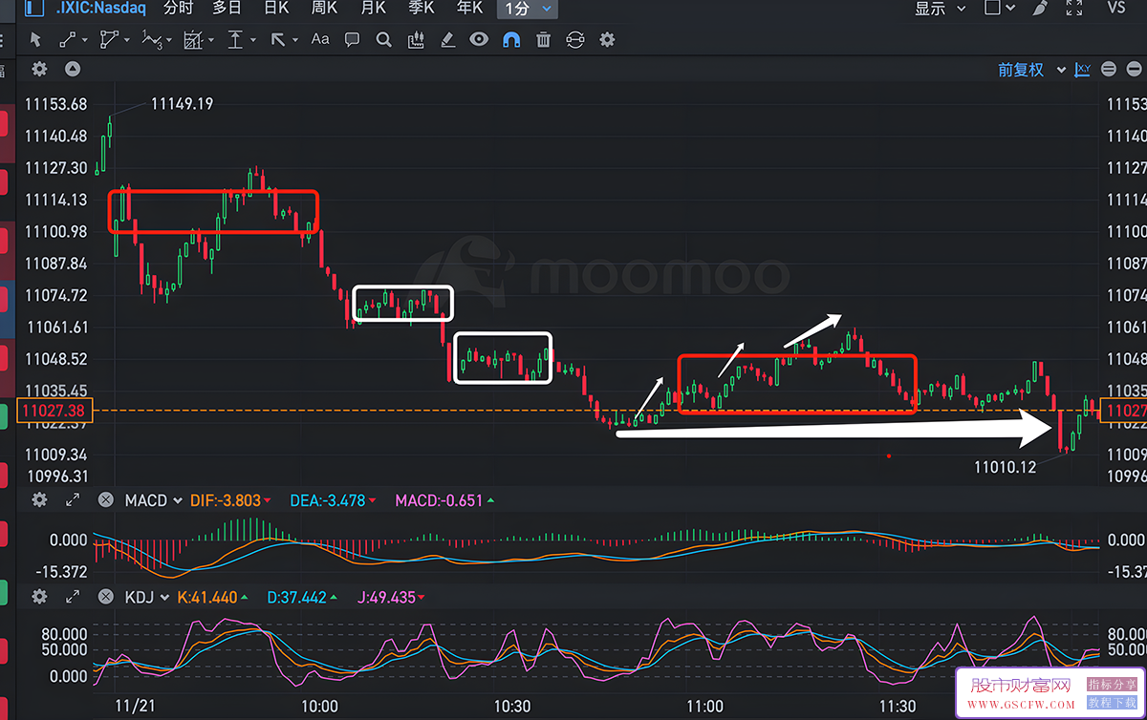Image resolution: width=1147 pixels, height=720 pixels.
Task: Expand the price range tool dropdown
Action: [x=252, y=40]
